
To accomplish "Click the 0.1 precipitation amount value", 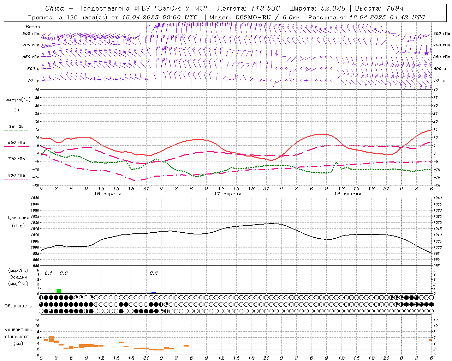I will (x=48, y=273).
